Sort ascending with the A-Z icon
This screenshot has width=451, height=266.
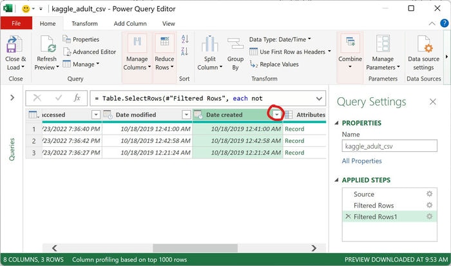[x=185, y=39]
